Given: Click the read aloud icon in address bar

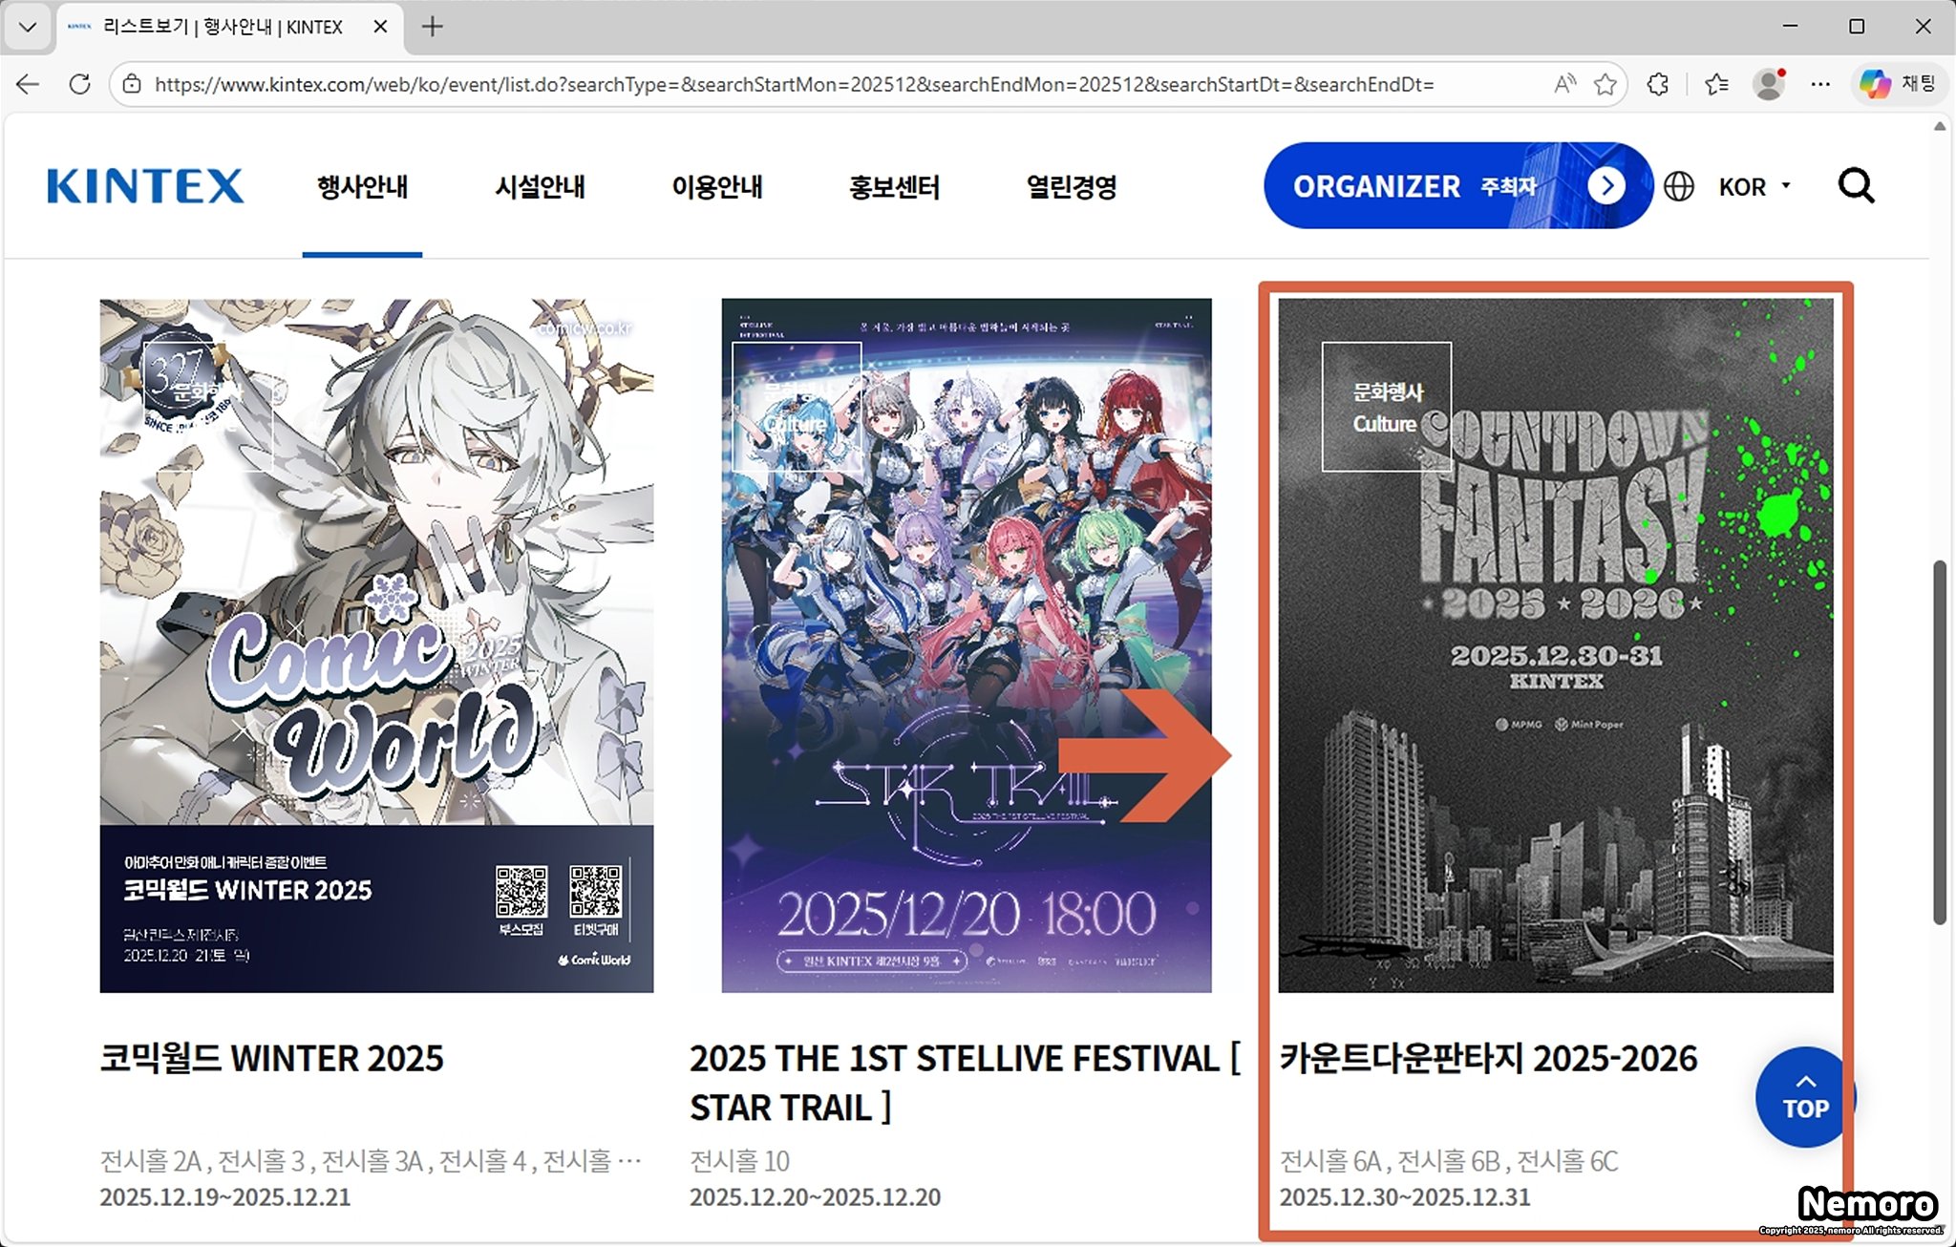Looking at the screenshot, I should click(x=1564, y=84).
